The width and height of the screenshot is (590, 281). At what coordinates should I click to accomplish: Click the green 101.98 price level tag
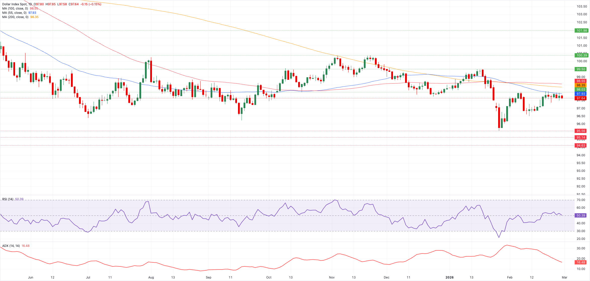click(x=581, y=31)
